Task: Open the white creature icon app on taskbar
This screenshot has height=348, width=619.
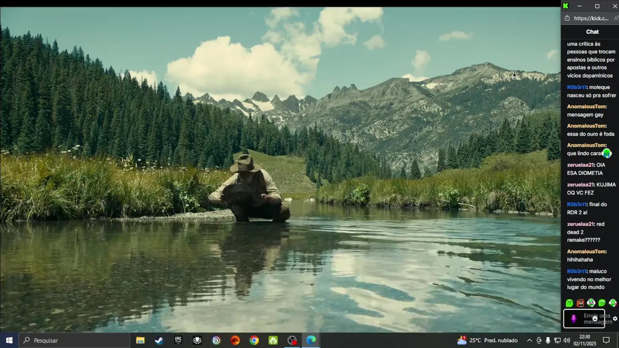Action: pos(197,340)
